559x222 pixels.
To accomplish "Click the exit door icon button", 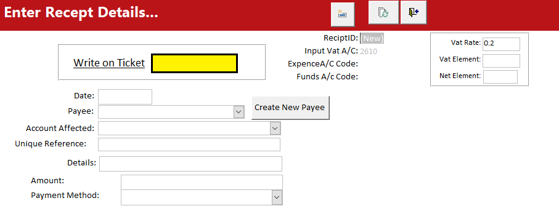I will coord(414,13).
